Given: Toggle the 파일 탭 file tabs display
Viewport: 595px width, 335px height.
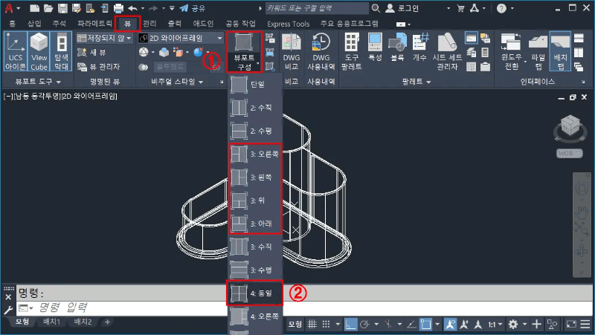Looking at the screenshot, I should tap(533, 51).
